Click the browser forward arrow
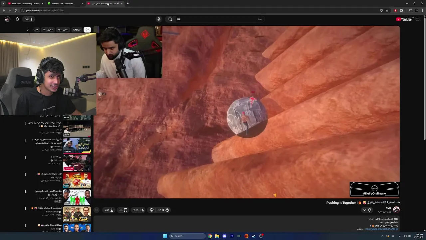Screen dimensions: 426x240 9,10
